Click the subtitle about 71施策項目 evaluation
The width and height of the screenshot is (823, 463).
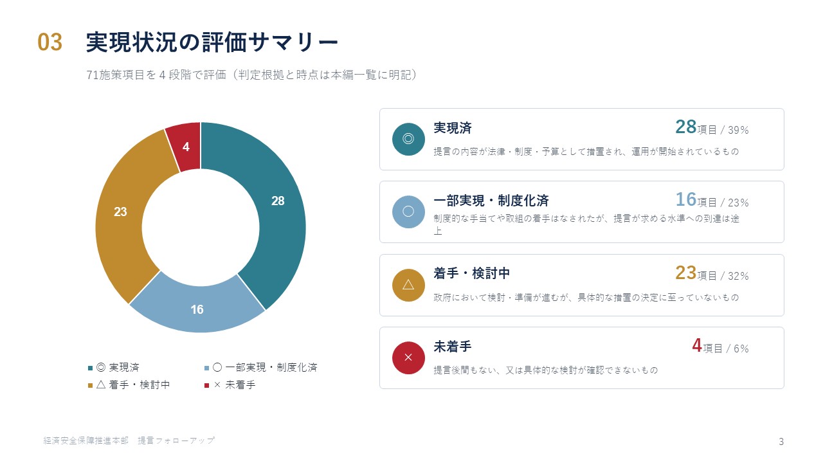[253, 75]
